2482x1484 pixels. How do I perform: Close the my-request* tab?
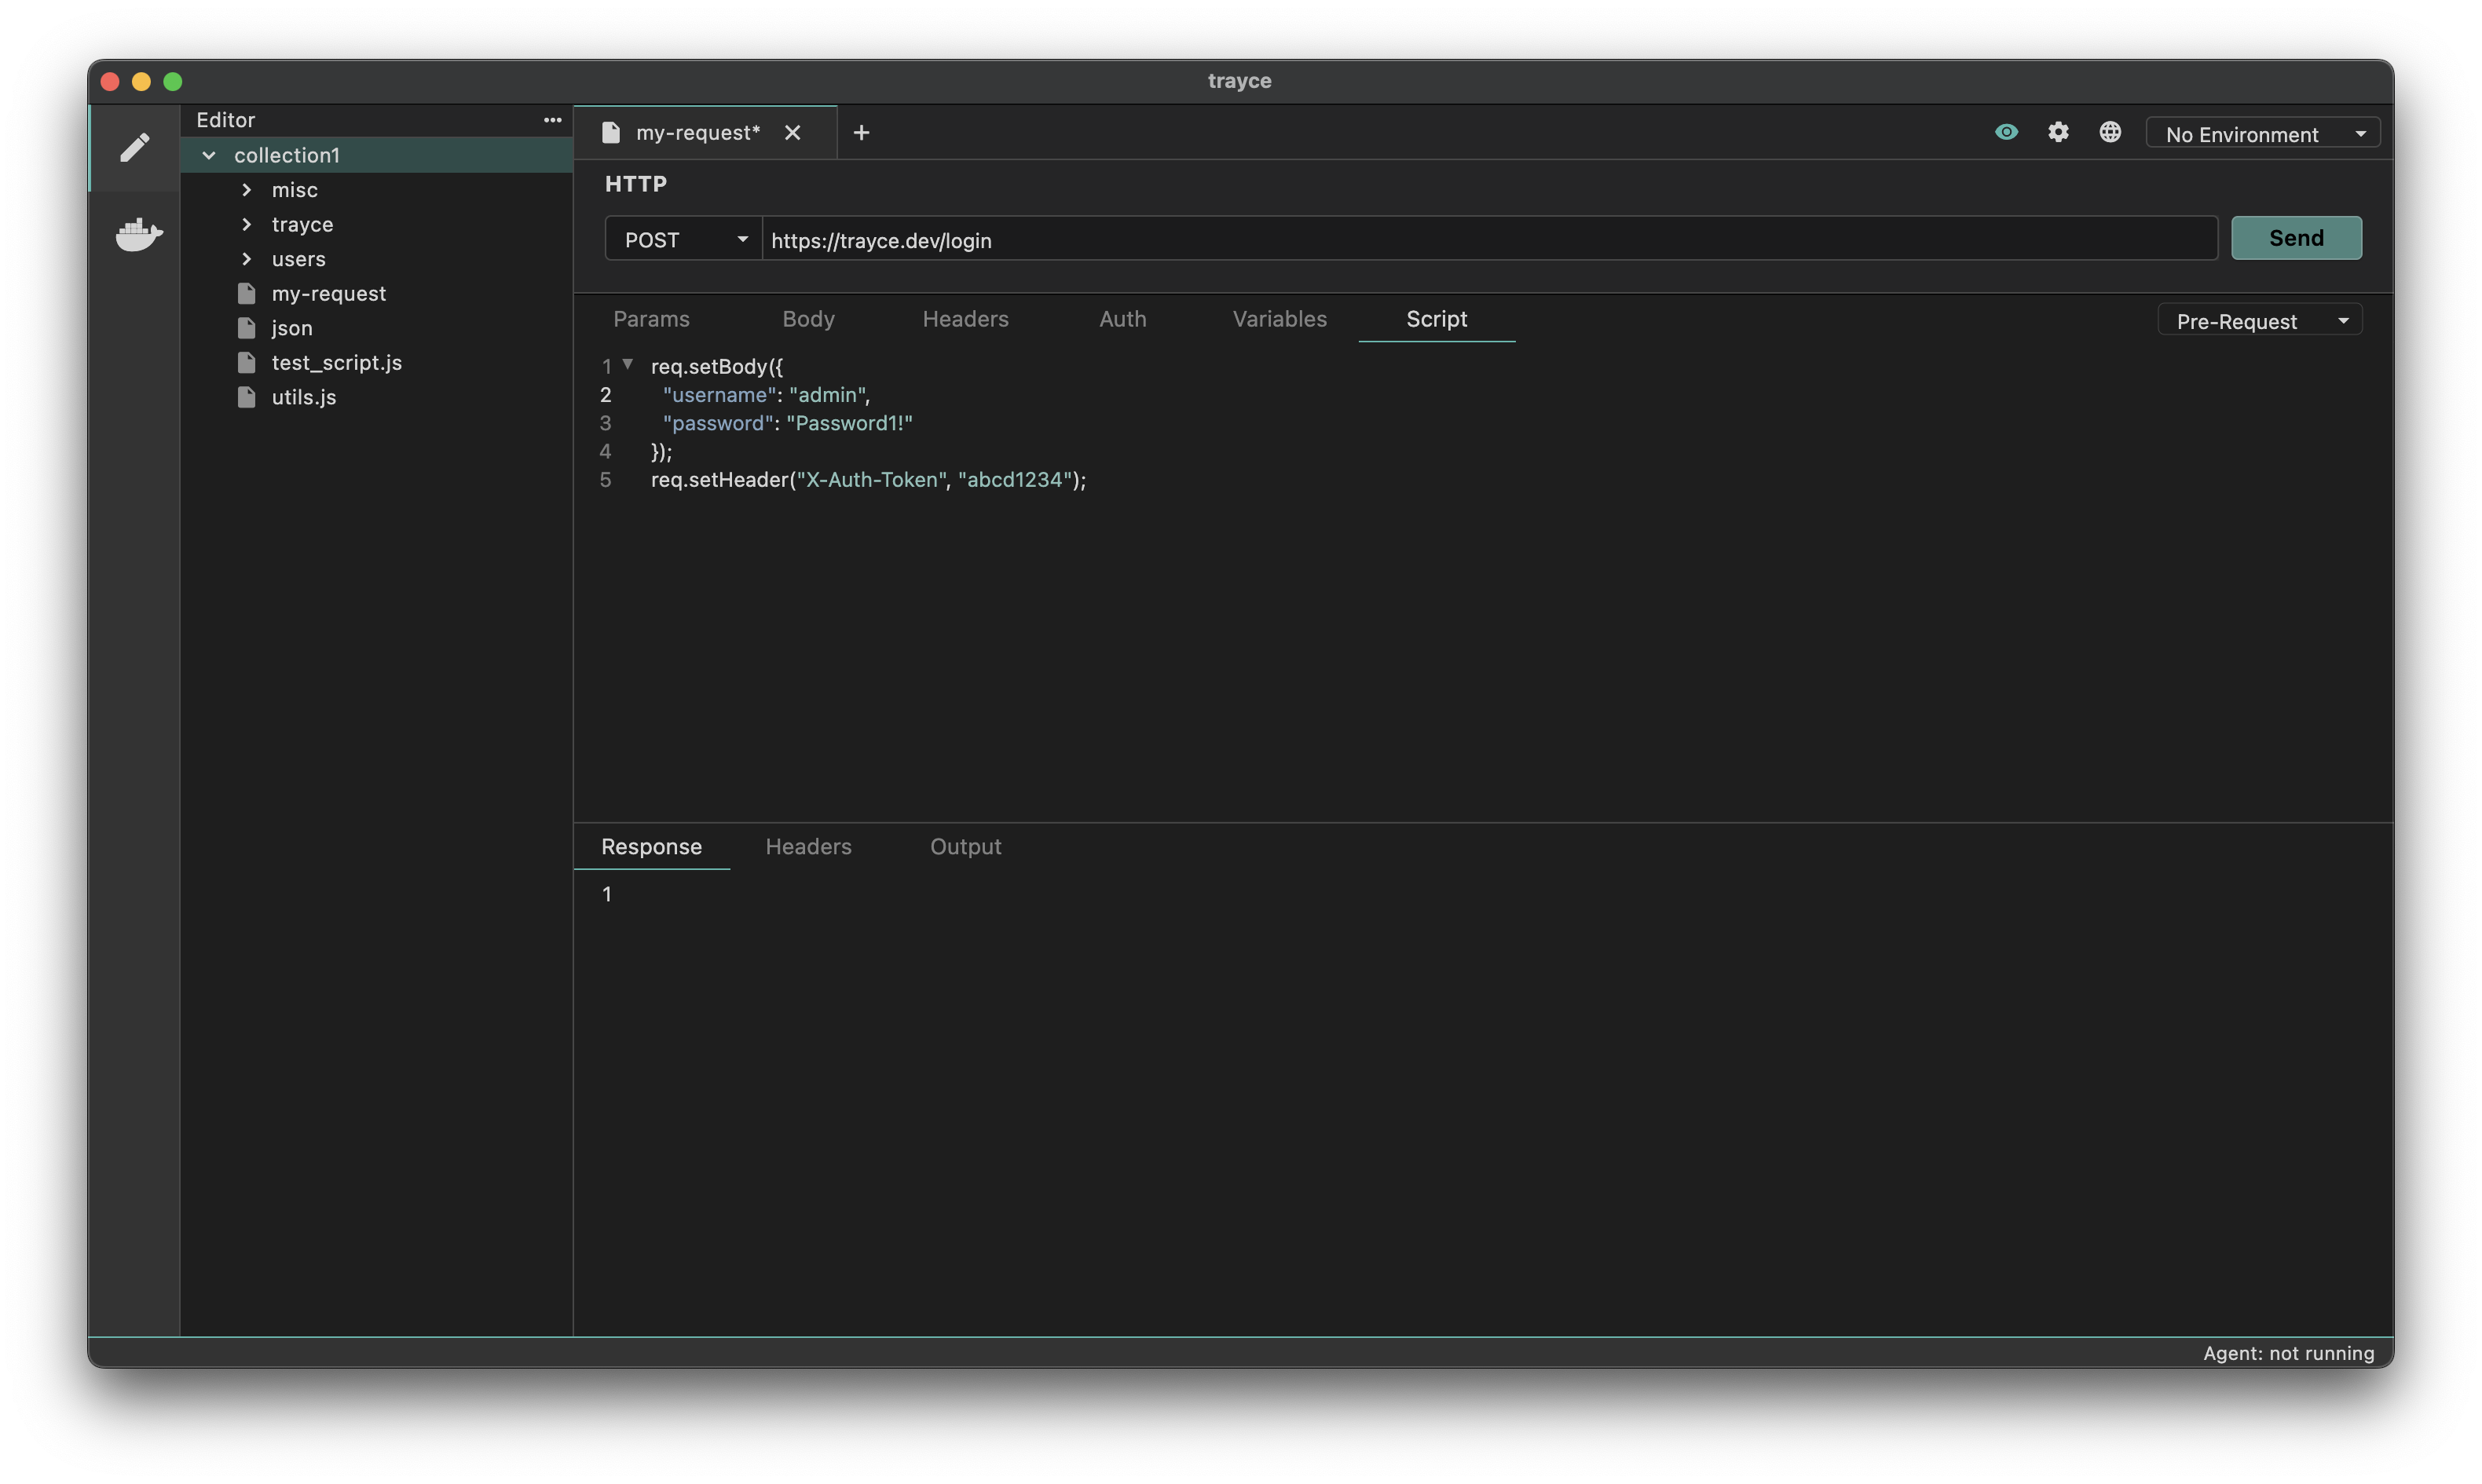792,132
